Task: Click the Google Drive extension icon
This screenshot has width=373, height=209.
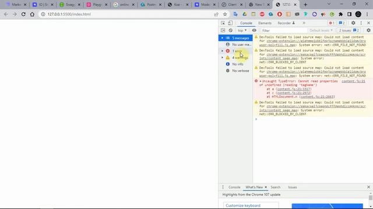Action: pyautogui.click(x=245, y=14)
